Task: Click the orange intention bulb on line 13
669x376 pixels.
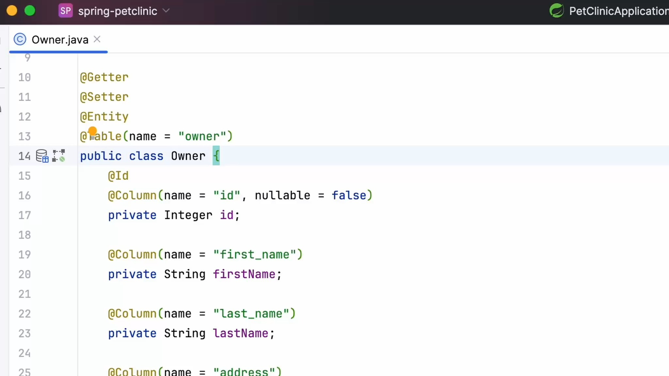Action: [x=92, y=131]
